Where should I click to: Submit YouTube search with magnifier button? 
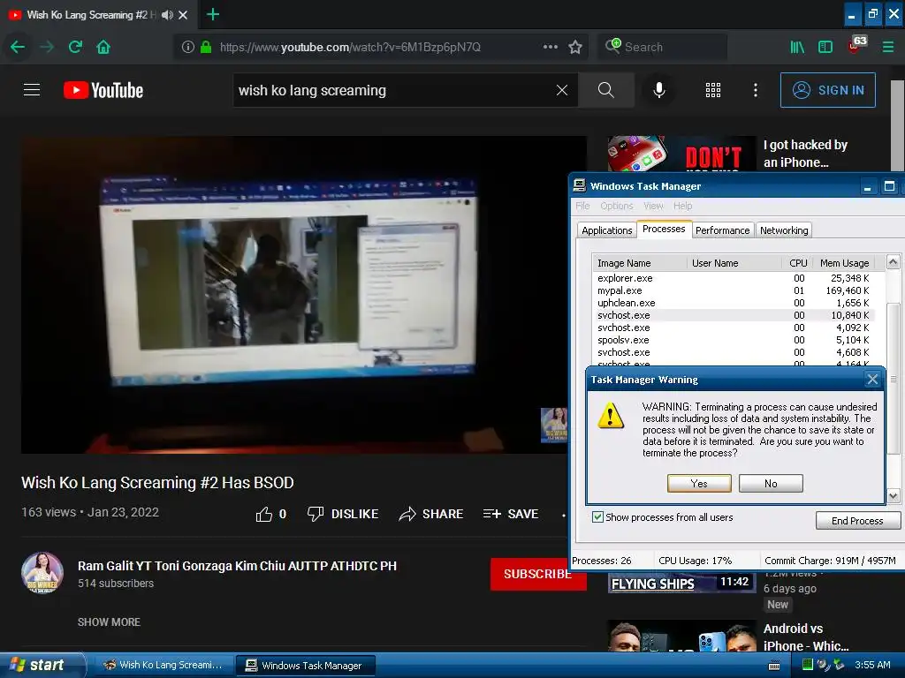pos(605,90)
